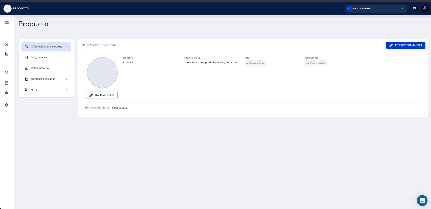431x209 pixels.
Task: Open the OFICINA RRHH dropdown
Action: (376, 9)
